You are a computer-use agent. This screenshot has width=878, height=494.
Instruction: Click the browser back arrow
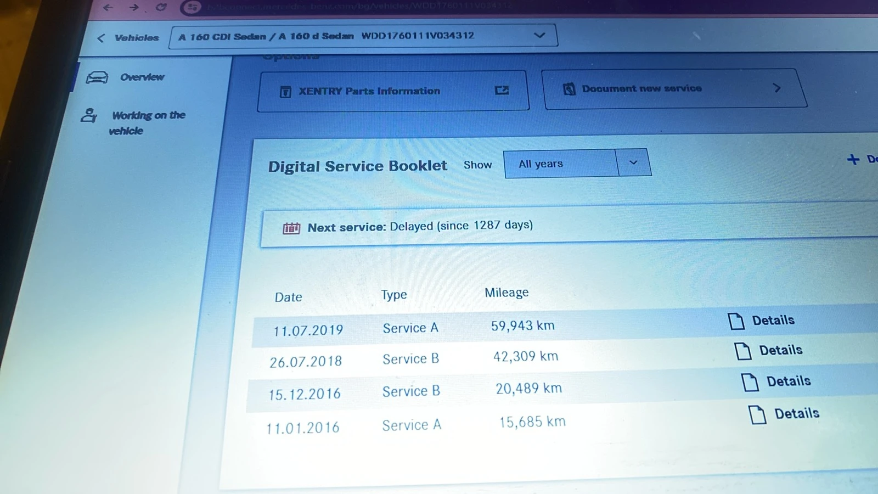108,7
